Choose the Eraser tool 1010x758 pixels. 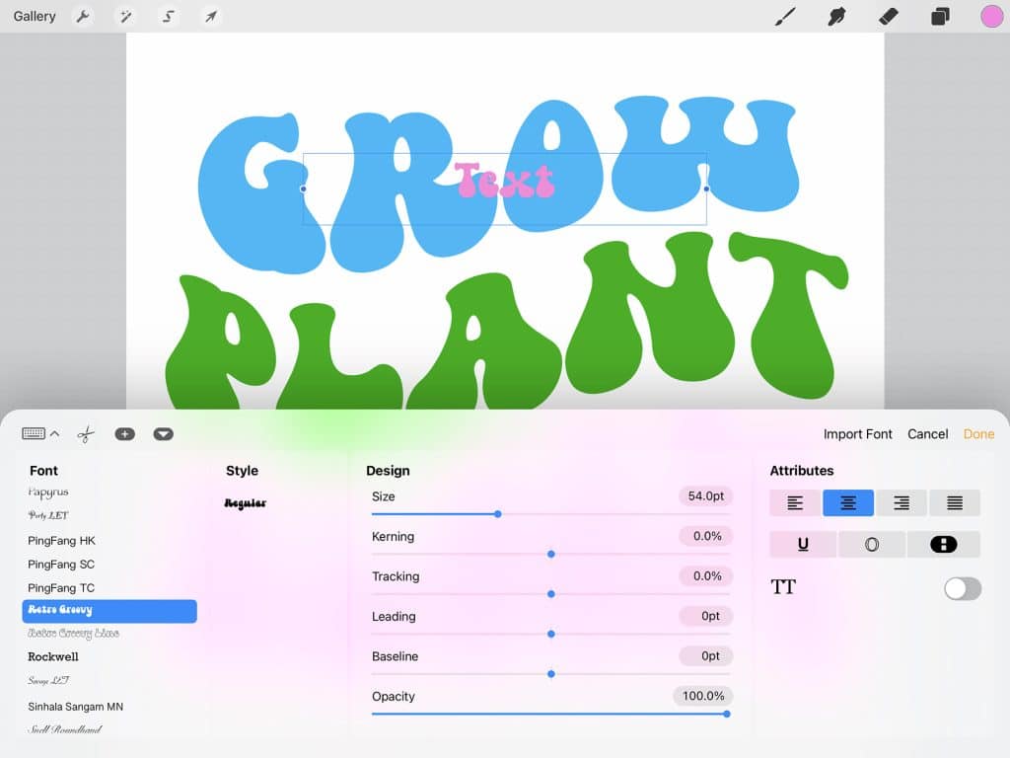[x=889, y=16]
